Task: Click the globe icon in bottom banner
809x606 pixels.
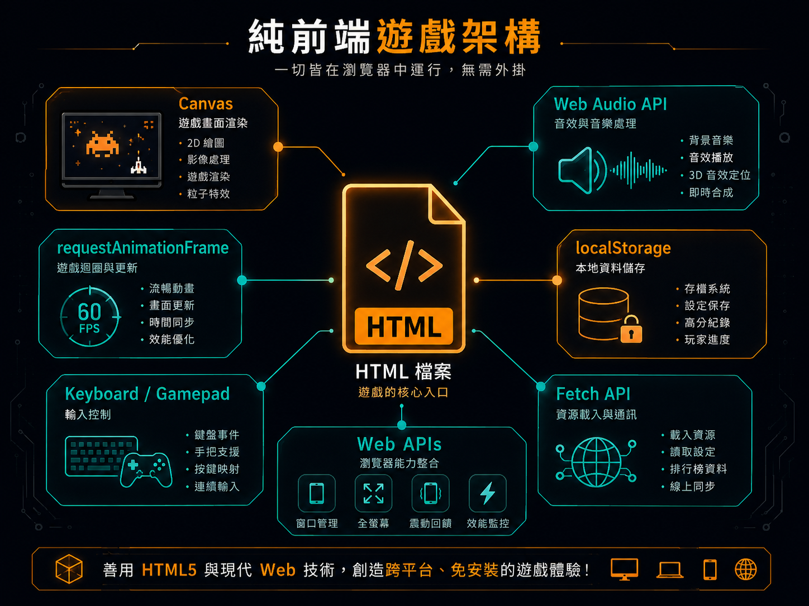Action: (x=746, y=570)
